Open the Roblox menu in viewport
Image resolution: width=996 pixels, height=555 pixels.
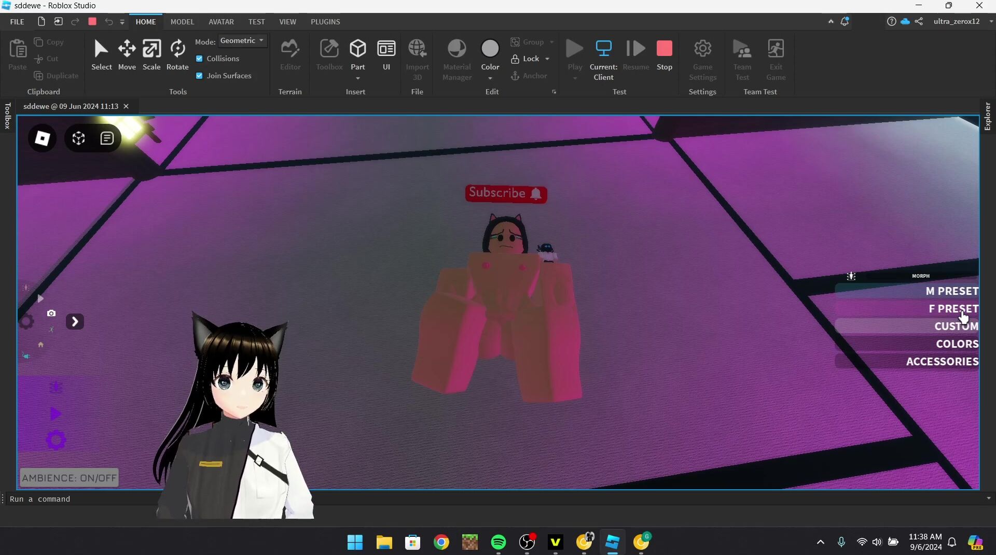[x=42, y=138]
